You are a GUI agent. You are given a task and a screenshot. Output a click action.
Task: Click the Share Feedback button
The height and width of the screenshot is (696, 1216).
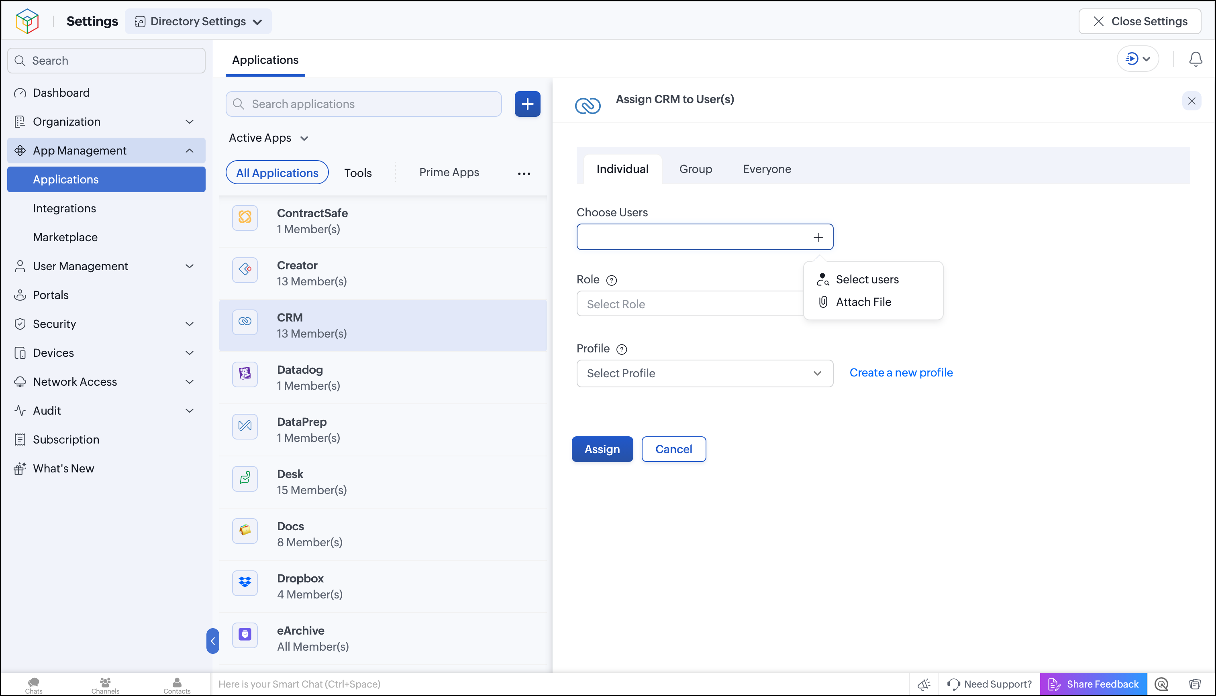coord(1093,684)
